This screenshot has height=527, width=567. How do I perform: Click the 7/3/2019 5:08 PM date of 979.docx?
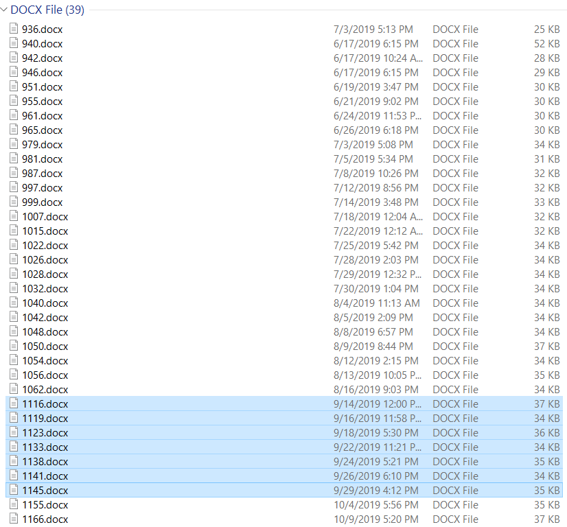tap(373, 144)
